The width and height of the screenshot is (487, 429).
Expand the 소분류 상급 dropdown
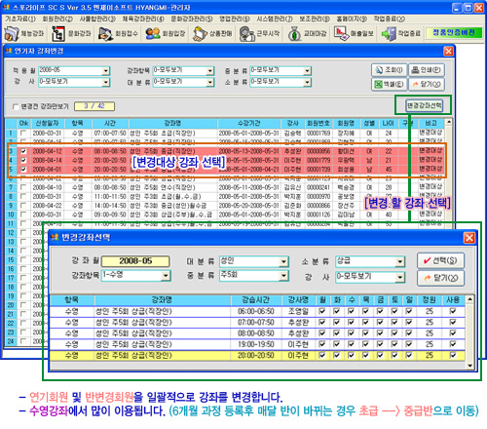click(x=400, y=261)
